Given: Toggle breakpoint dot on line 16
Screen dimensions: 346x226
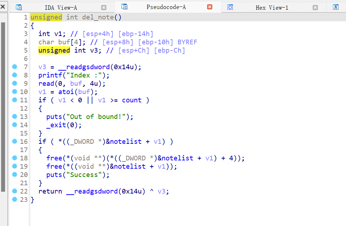Looking at the screenshot, I should pos(14,141).
